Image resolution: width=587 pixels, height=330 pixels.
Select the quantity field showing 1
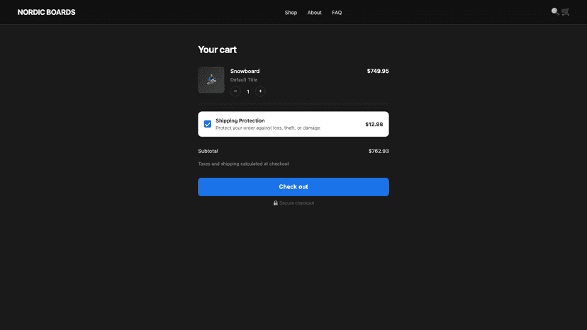tap(248, 91)
